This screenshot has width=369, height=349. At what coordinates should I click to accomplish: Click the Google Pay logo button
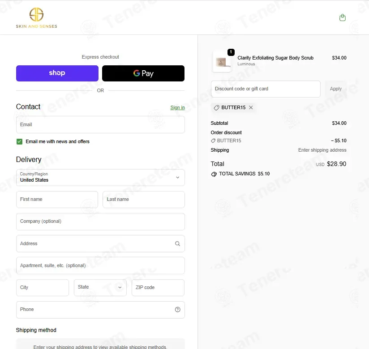pyautogui.click(x=143, y=73)
